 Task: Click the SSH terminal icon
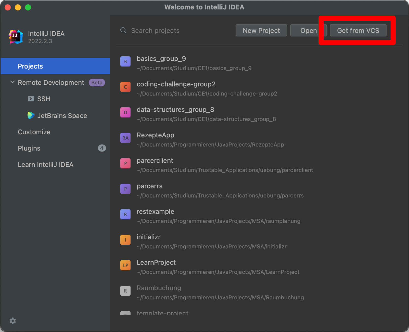(x=31, y=99)
